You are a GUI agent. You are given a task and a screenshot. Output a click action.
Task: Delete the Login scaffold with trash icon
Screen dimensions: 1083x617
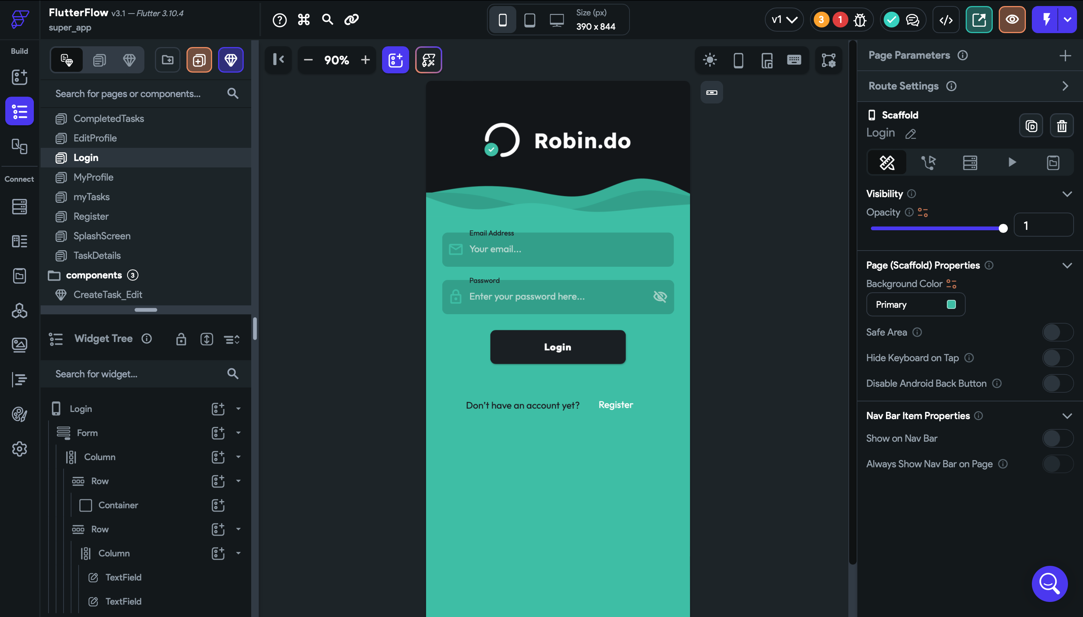point(1062,126)
